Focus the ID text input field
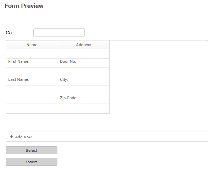 click(59, 32)
